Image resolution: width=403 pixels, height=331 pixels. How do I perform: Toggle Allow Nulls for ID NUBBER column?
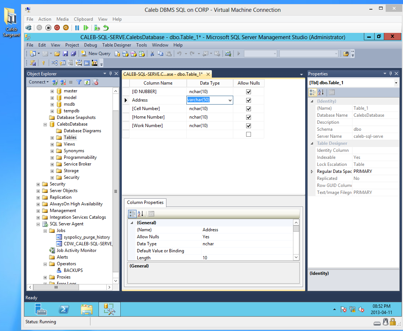(x=248, y=92)
